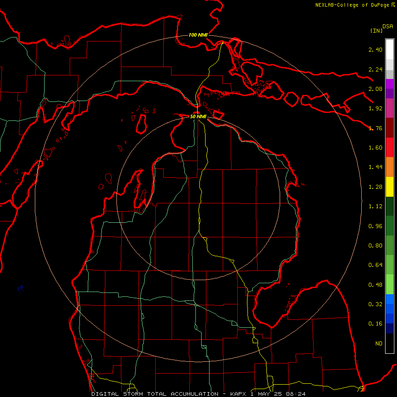397x397 pixels.
Task: Select the dark red 1.76 legend swatch
Action: pos(390,127)
